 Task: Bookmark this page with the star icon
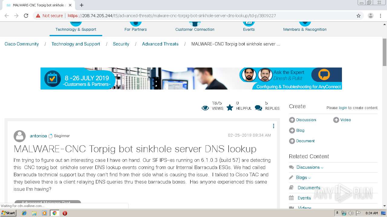tap(359, 16)
